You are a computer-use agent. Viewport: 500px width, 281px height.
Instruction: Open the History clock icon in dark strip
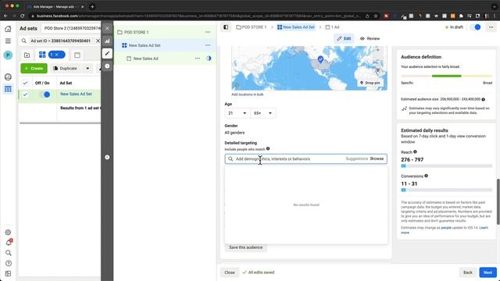[x=107, y=66]
